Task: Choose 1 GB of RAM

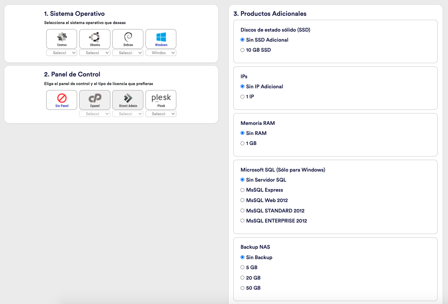Action: pyautogui.click(x=243, y=143)
